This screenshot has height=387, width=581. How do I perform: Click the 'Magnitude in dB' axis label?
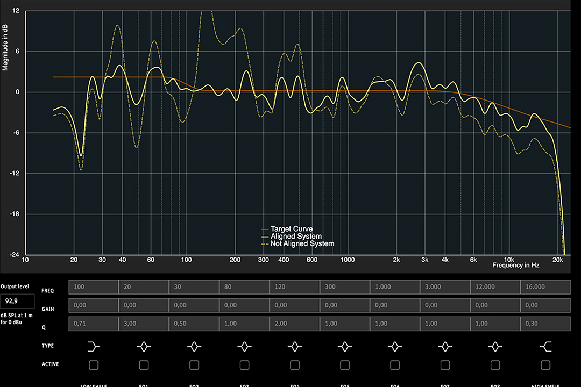pos(5,47)
